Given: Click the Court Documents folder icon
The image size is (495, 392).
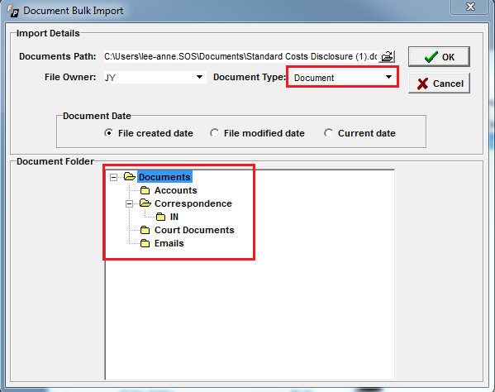Looking at the screenshot, I should (145, 230).
